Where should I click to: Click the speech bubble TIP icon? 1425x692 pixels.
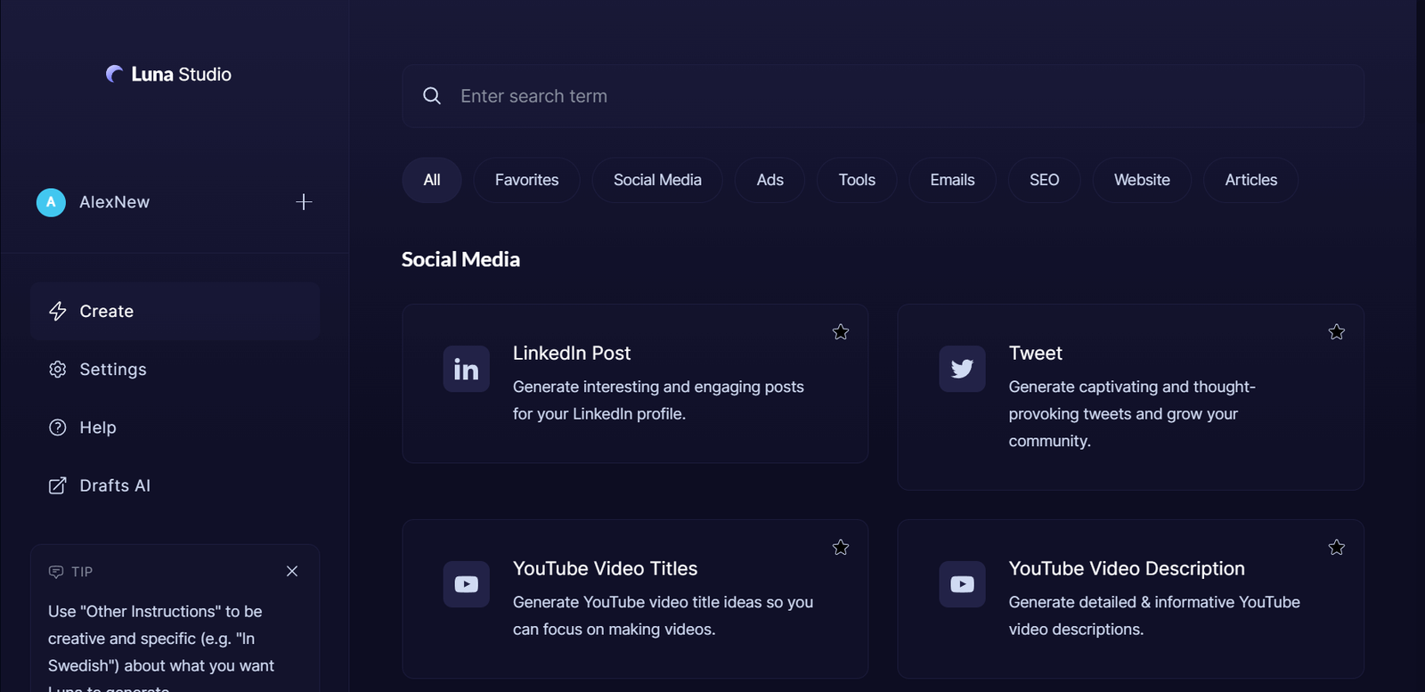click(56, 572)
